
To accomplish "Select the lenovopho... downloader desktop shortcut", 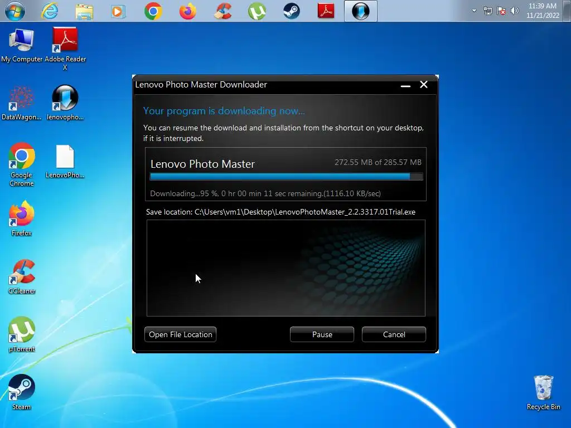I will click(x=65, y=103).
